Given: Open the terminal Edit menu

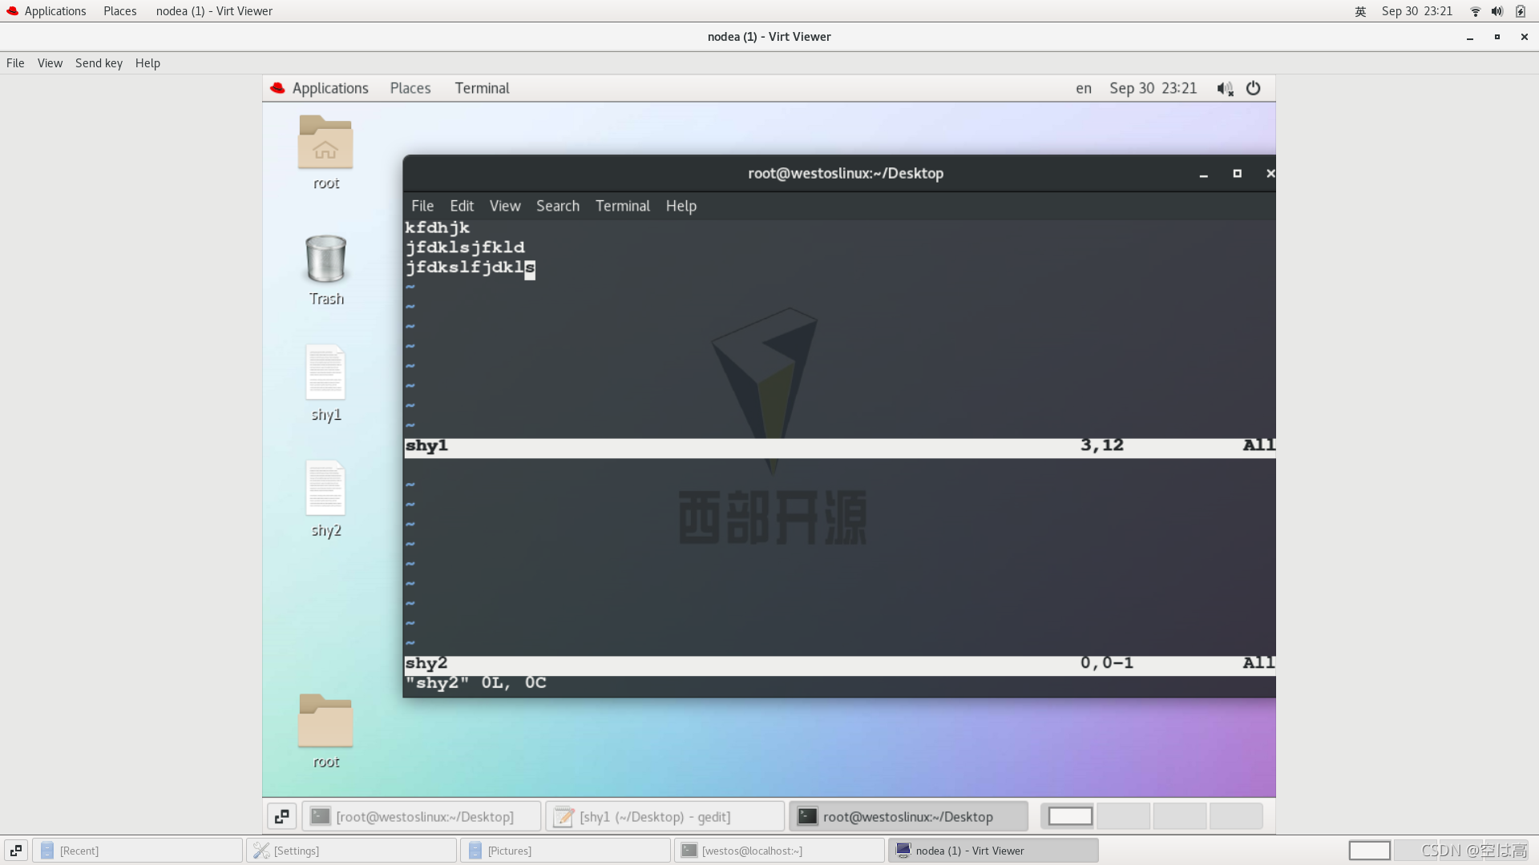Looking at the screenshot, I should coord(462,206).
